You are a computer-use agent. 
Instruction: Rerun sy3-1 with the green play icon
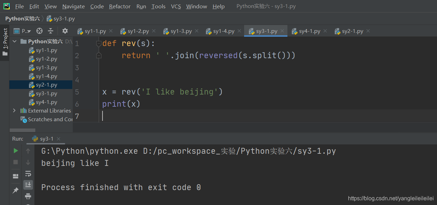pos(16,151)
